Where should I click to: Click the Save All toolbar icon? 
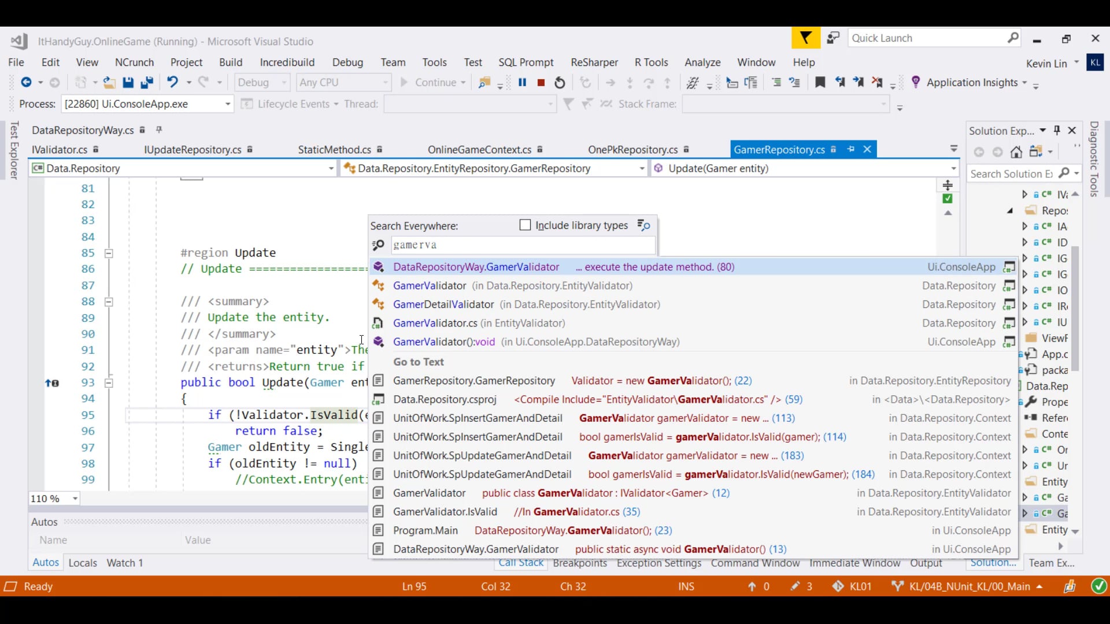point(147,83)
